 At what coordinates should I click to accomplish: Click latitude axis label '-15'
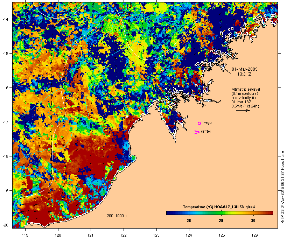point(5,54)
